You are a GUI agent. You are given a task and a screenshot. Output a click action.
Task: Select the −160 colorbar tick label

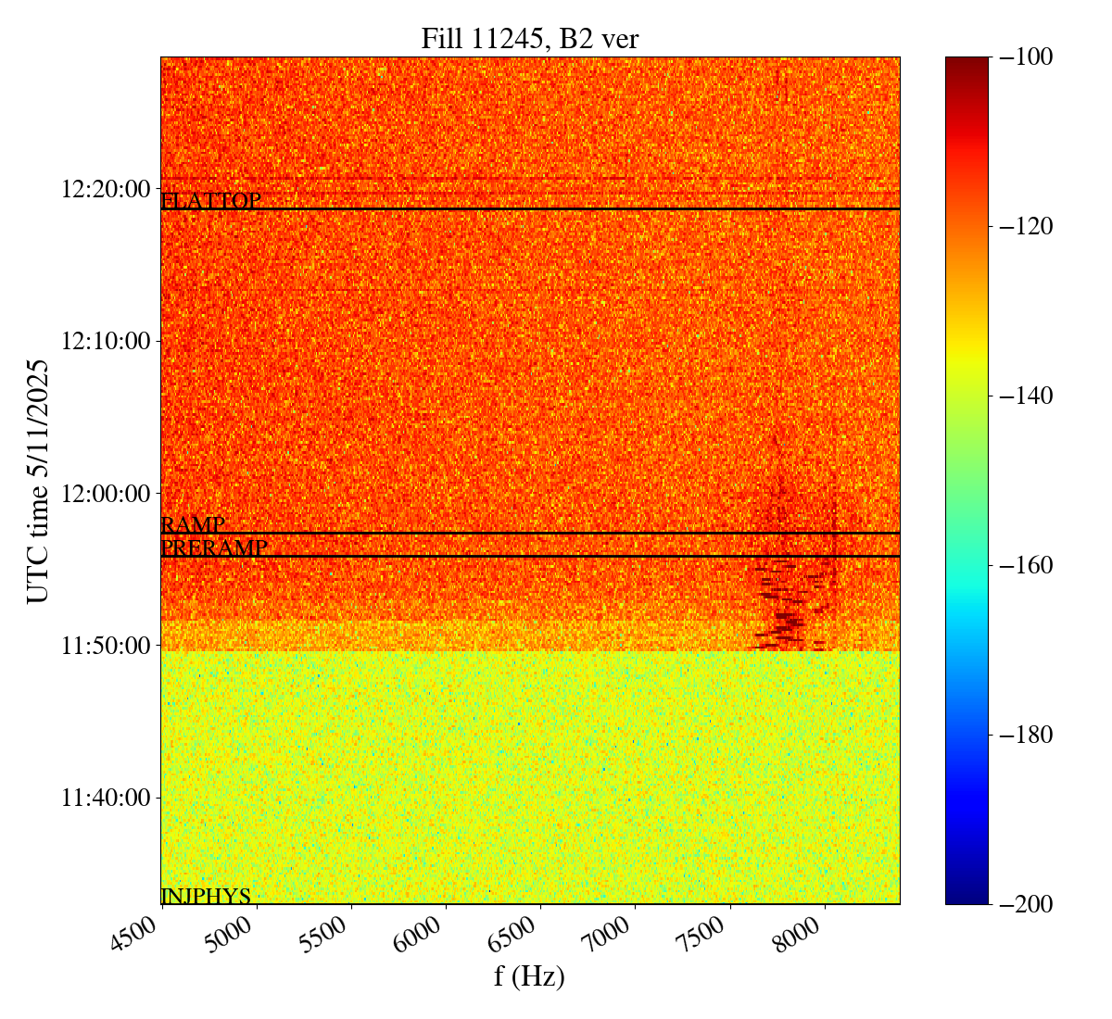(1023, 565)
